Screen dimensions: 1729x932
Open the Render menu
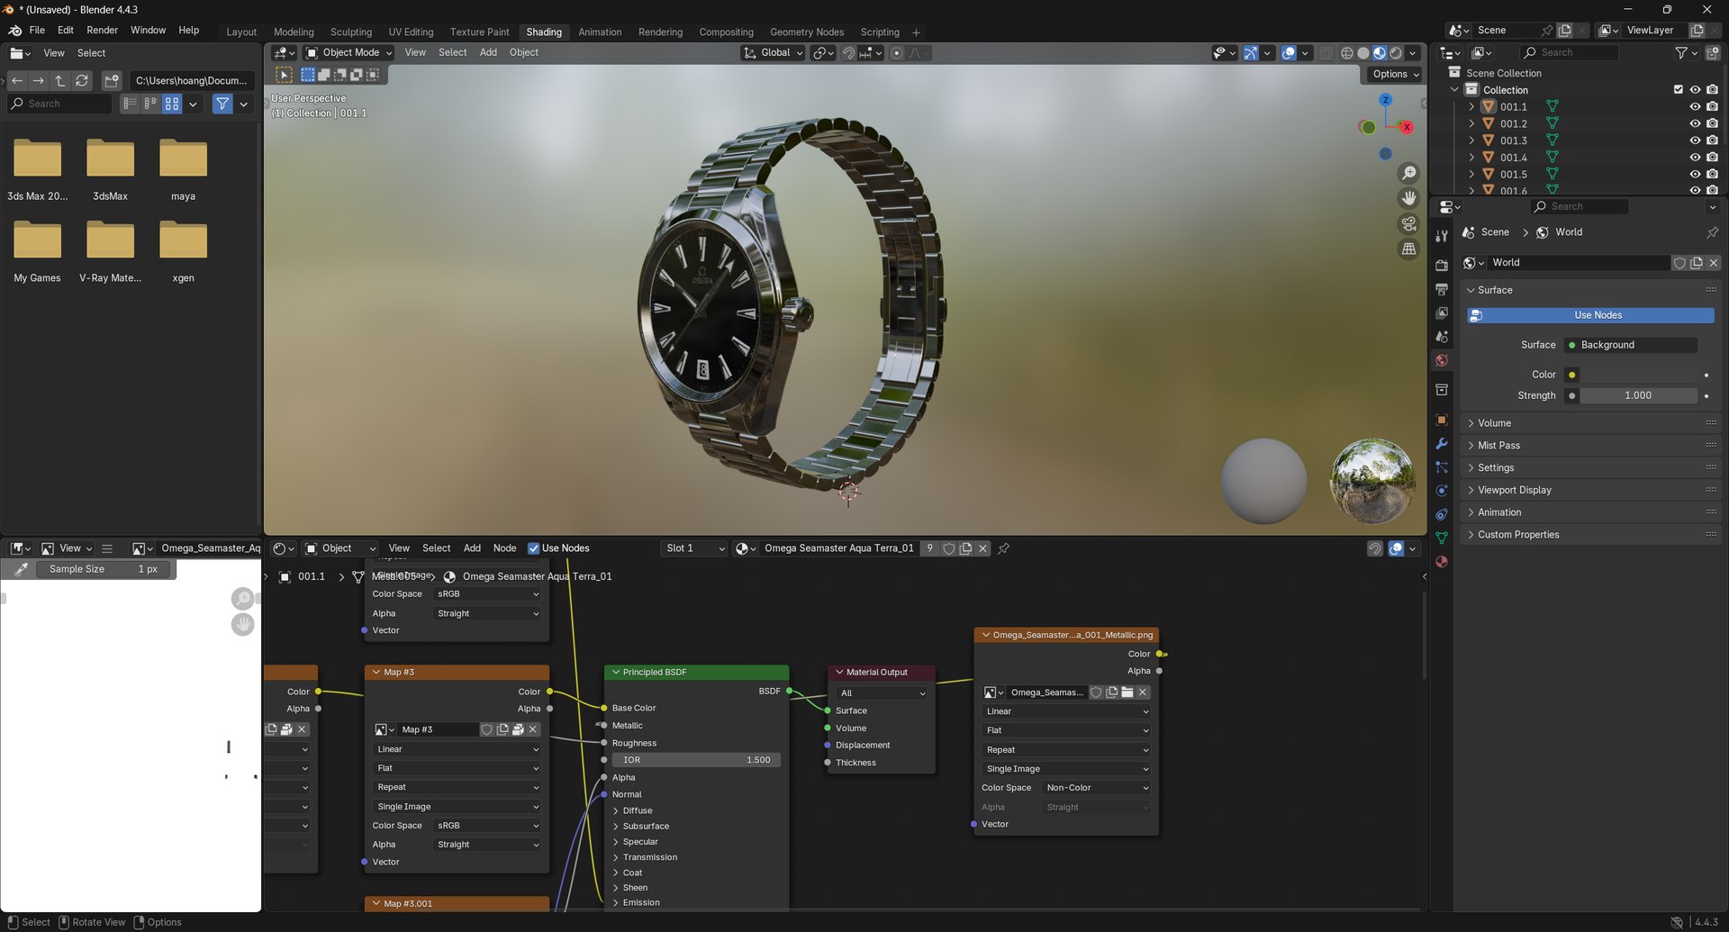pyautogui.click(x=102, y=31)
